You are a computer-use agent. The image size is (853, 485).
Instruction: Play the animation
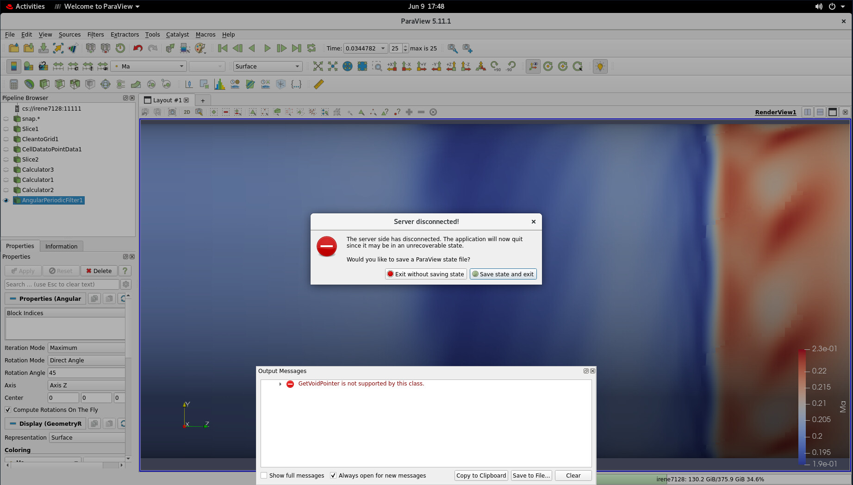(267, 48)
